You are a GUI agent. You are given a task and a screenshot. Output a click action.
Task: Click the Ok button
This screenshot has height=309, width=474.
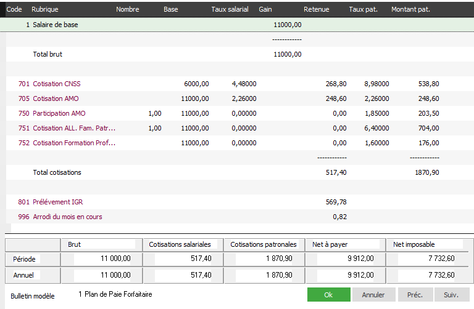(328, 295)
